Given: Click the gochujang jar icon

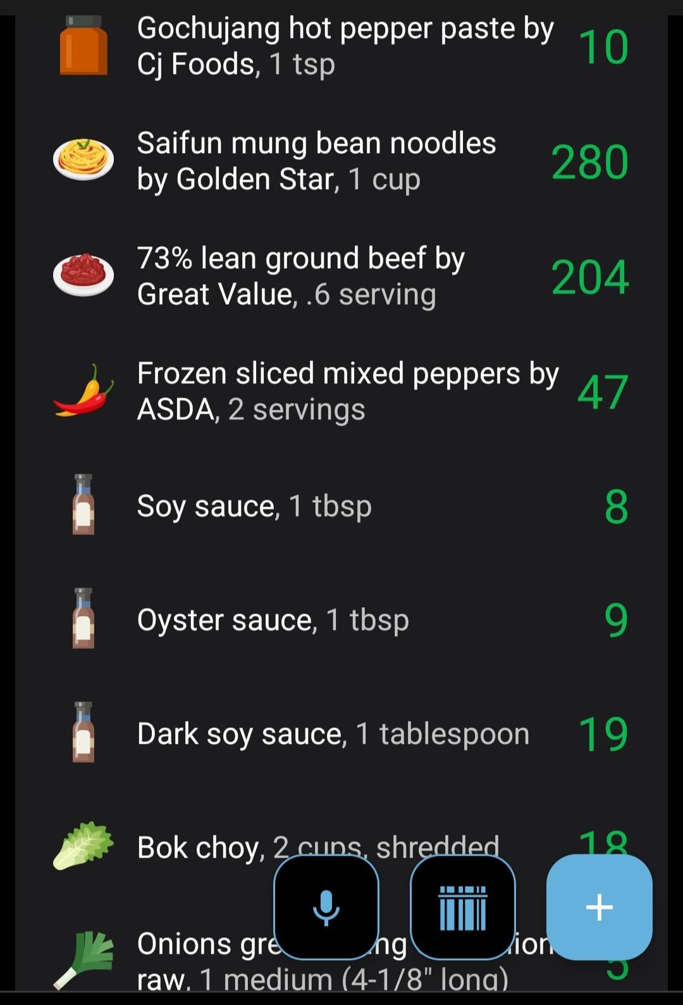Looking at the screenshot, I should (x=83, y=46).
